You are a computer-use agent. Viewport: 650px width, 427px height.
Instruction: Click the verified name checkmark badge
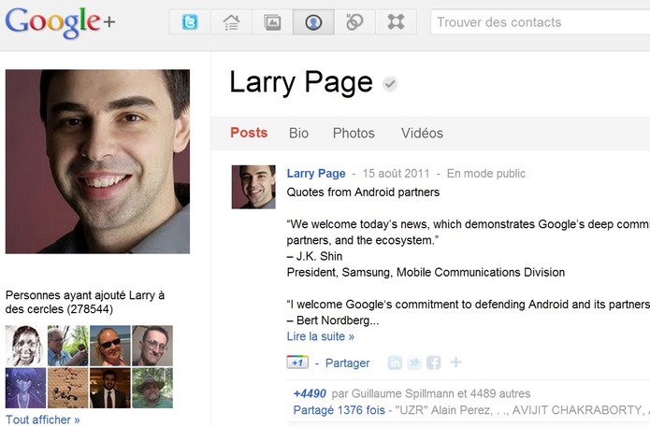point(390,84)
